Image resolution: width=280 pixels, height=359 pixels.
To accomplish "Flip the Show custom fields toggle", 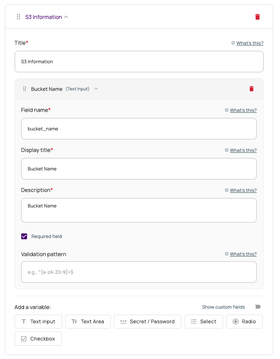I will [257, 307].
